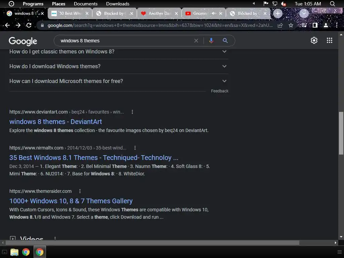
Task: Open the tab search dropdown button
Action: click(x=304, y=13)
